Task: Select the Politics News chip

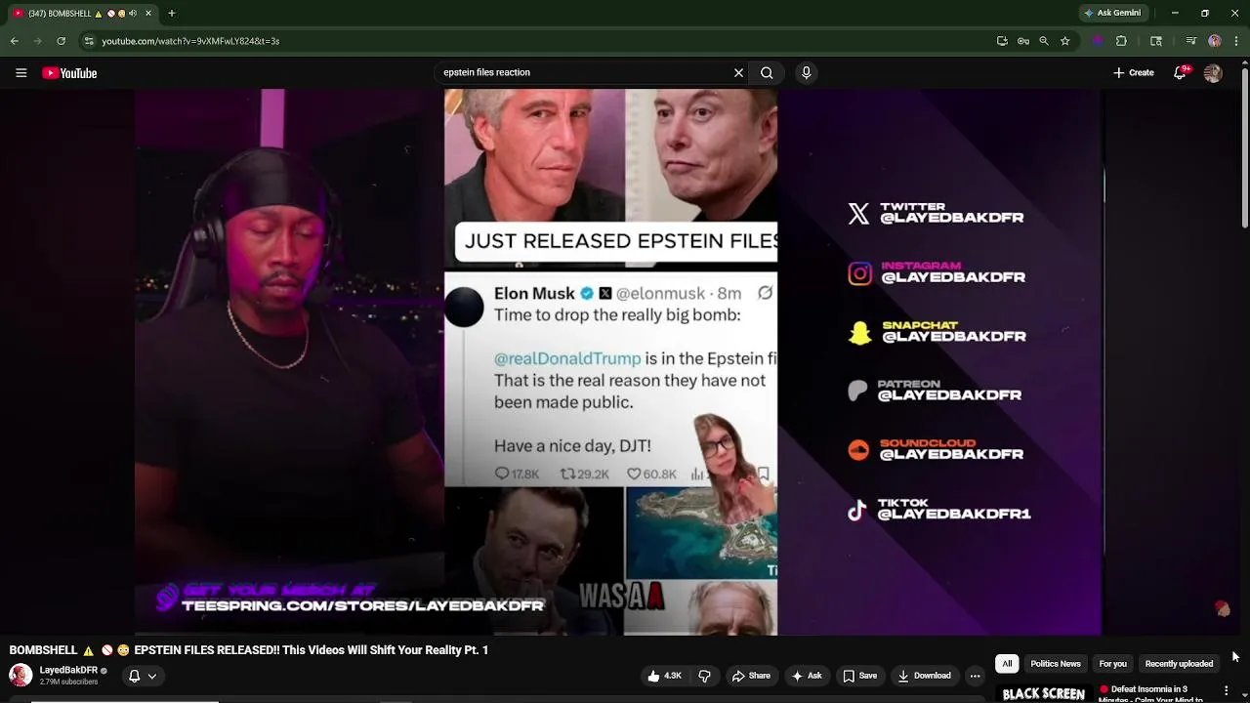Action: pos(1056,664)
